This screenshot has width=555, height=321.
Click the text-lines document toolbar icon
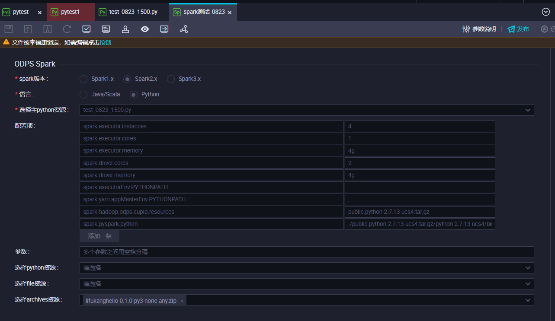pos(106,29)
